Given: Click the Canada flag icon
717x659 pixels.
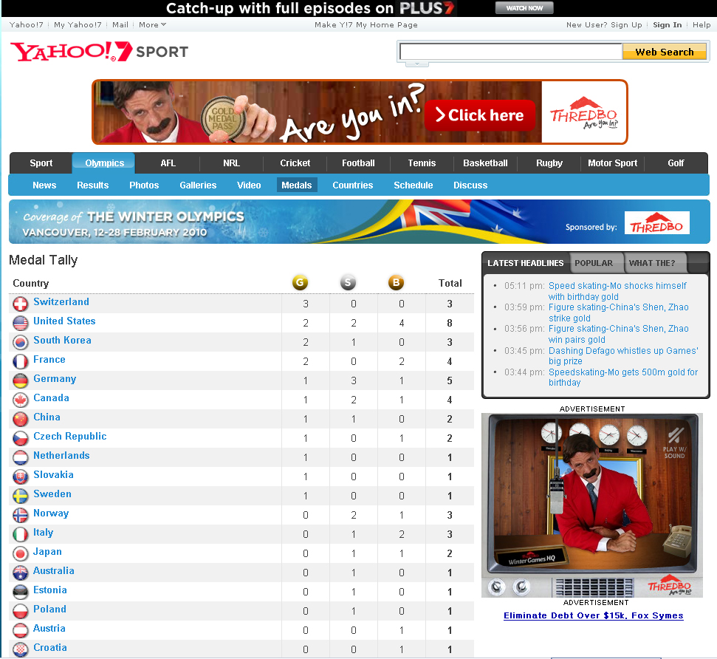Looking at the screenshot, I should tap(20, 400).
